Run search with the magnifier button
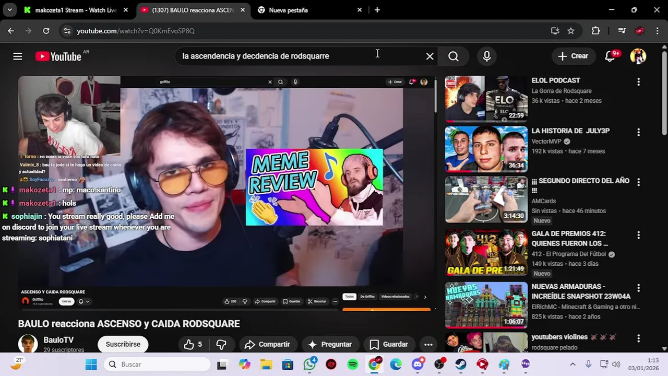Image resolution: width=668 pixels, height=376 pixels. point(454,56)
